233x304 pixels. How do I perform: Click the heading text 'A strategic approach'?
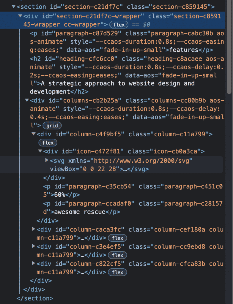point(78,83)
